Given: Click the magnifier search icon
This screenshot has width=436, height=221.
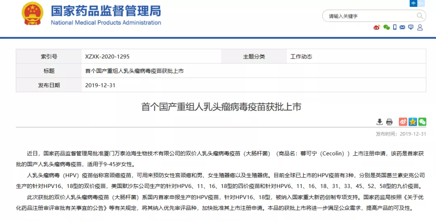Looking at the screenshot, I should (x=419, y=16).
